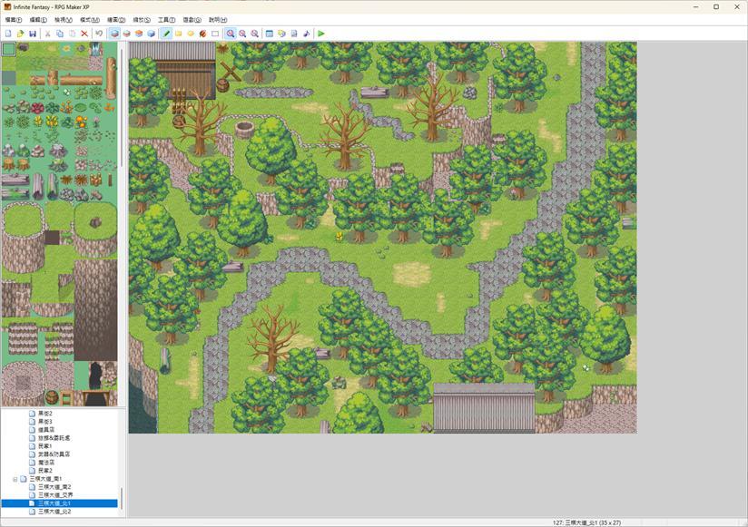Collapse the 三棵大道_南1 map tree node
748x527 pixels.
point(15,479)
